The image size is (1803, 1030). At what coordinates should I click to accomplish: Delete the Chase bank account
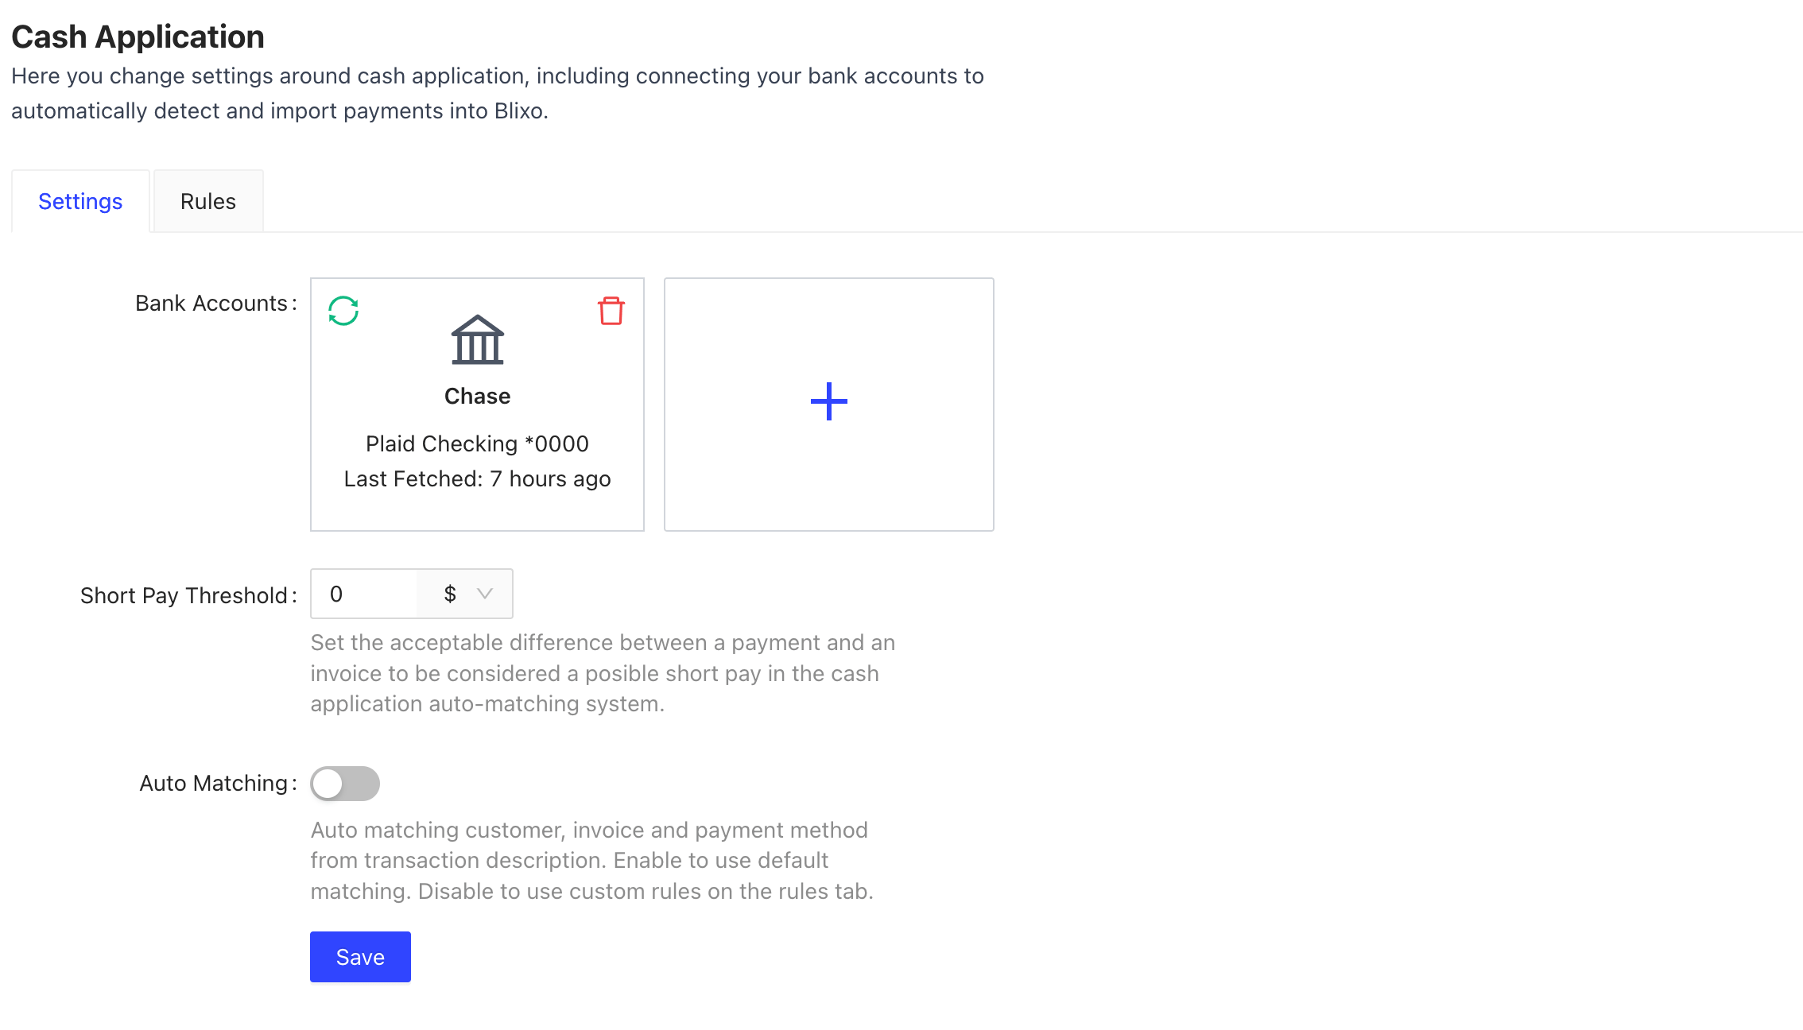[611, 311]
